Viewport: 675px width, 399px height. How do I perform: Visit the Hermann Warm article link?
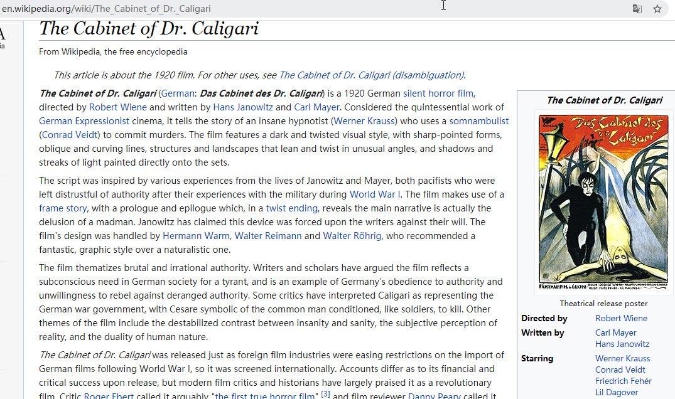[196, 236]
